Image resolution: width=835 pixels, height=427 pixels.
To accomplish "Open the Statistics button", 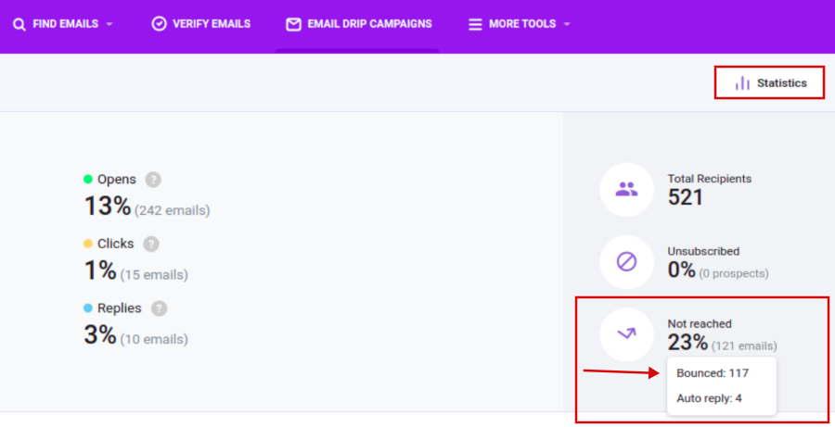I will coord(769,83).
